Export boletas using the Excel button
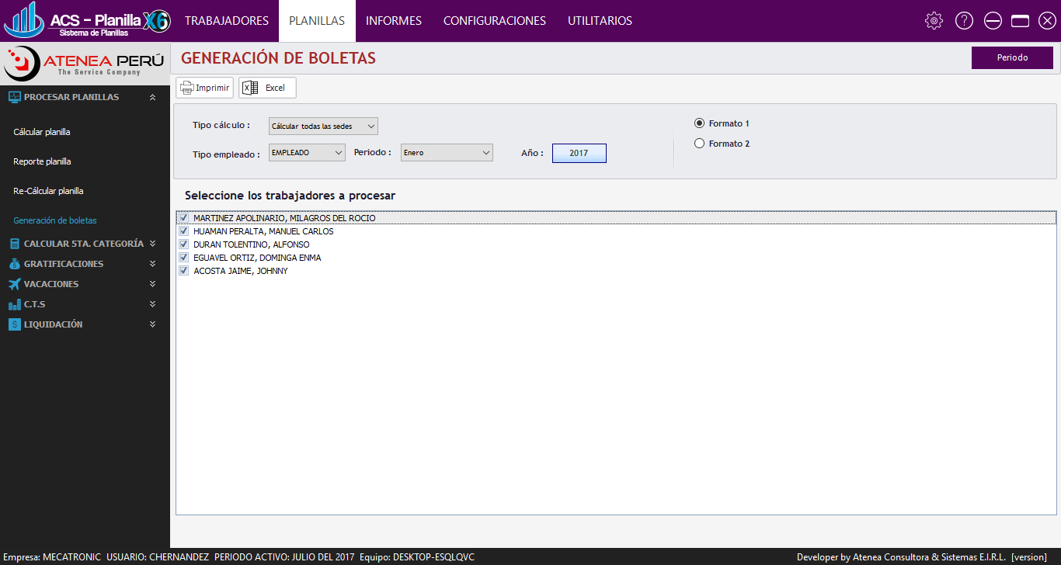The image size is (1061, 565). (267, 88)
